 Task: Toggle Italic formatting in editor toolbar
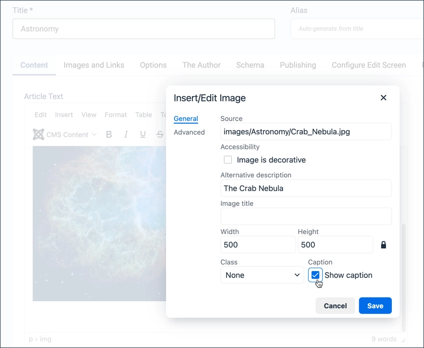point(126,134)
